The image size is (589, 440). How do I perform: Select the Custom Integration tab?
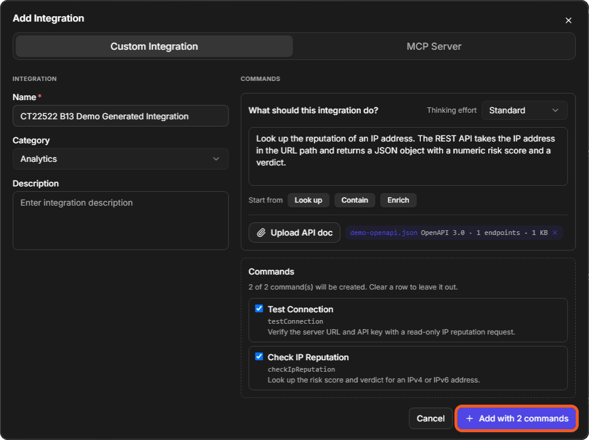pyautogui.click(x=154, y=46)
